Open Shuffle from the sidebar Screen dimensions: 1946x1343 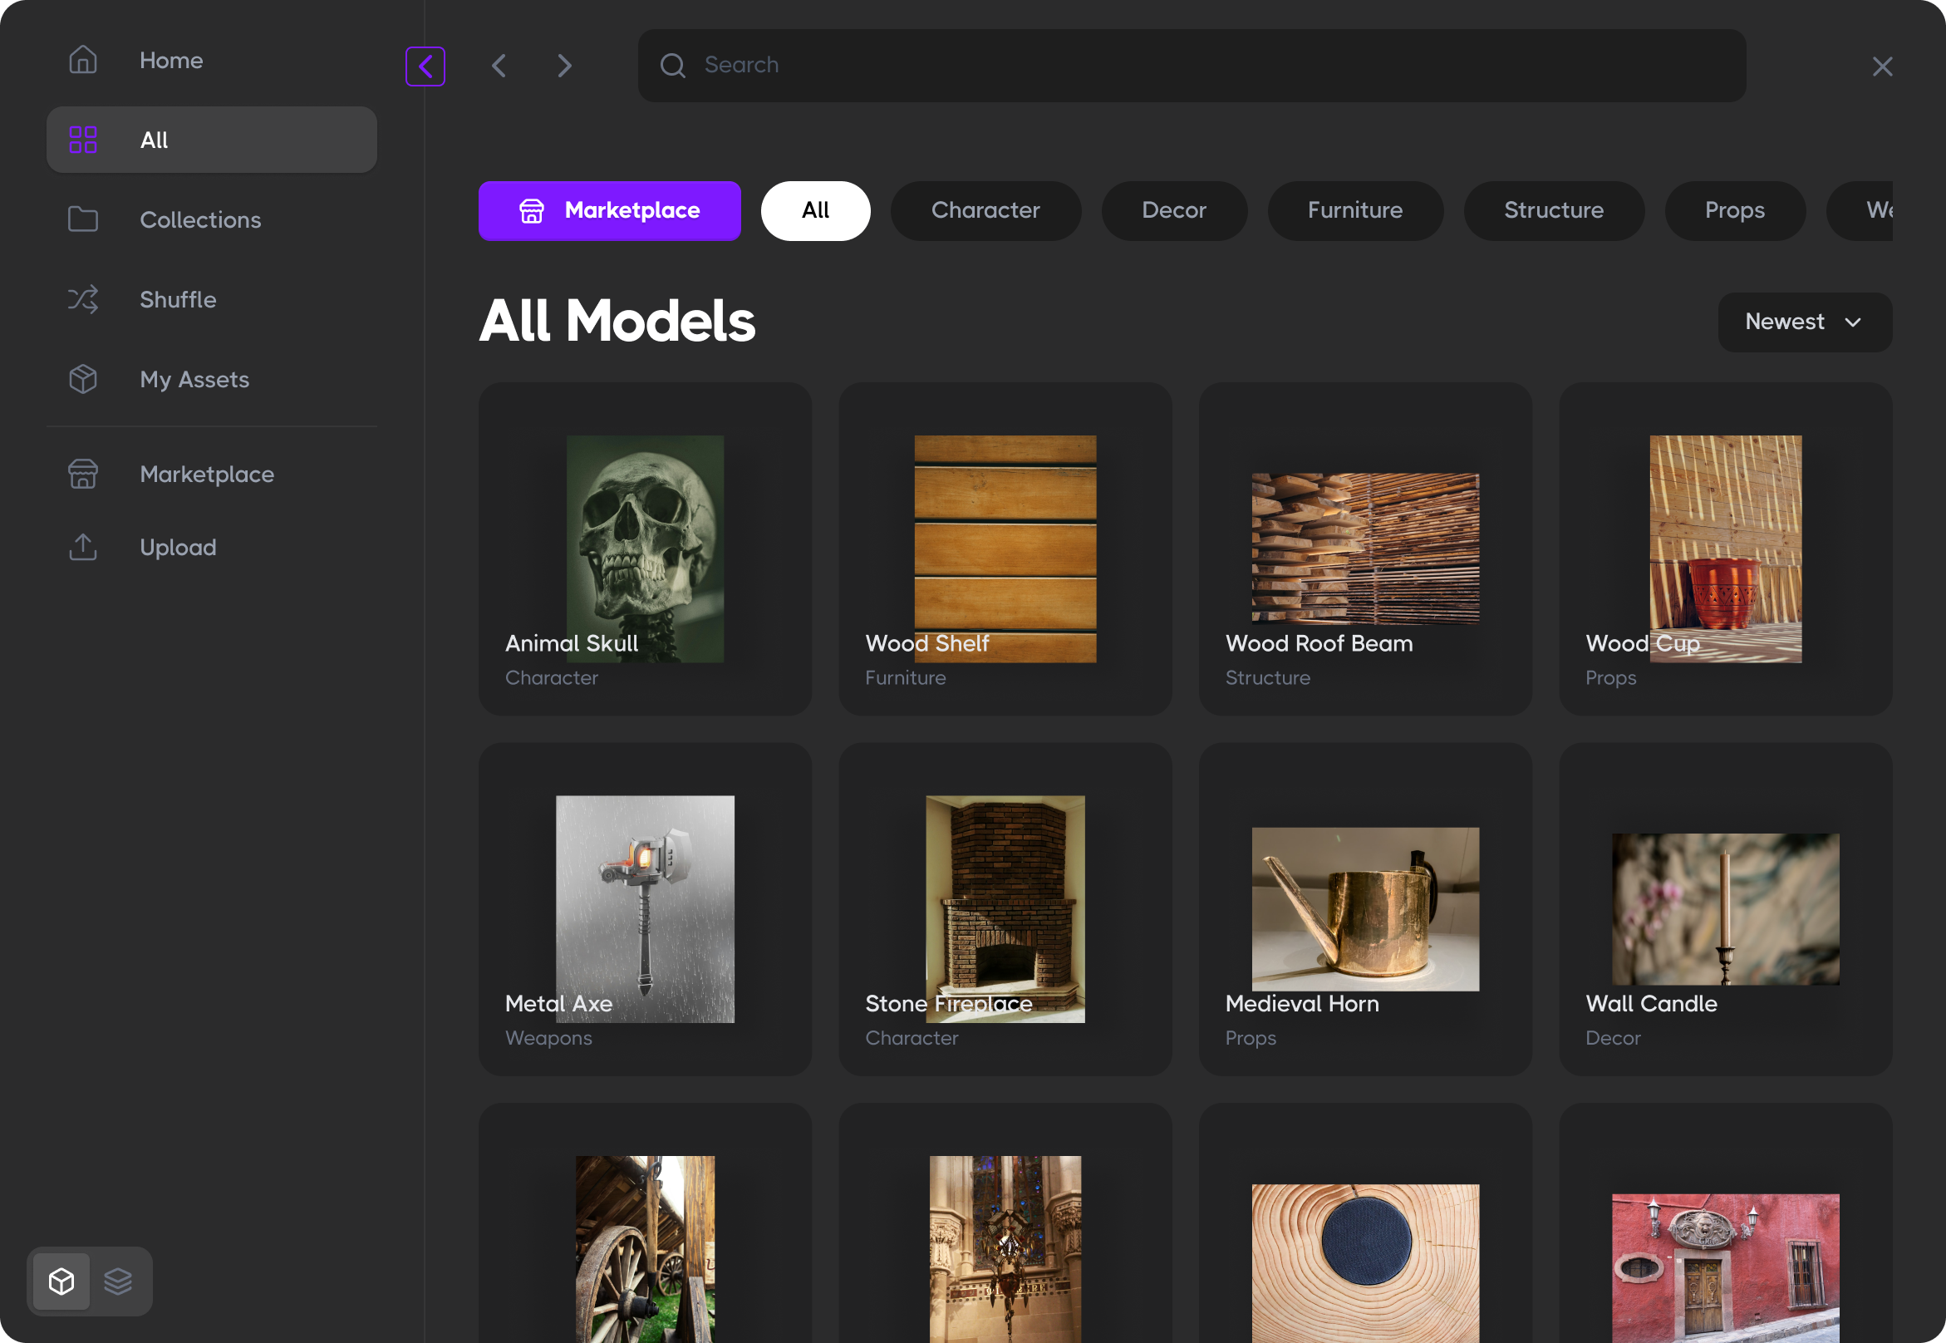(x=211, y=298)
